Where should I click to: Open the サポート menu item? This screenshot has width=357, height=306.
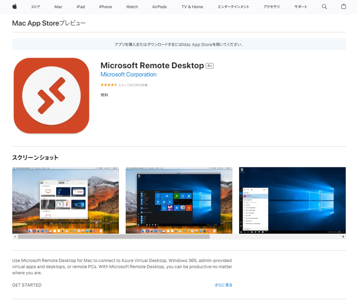coord(301,7)
